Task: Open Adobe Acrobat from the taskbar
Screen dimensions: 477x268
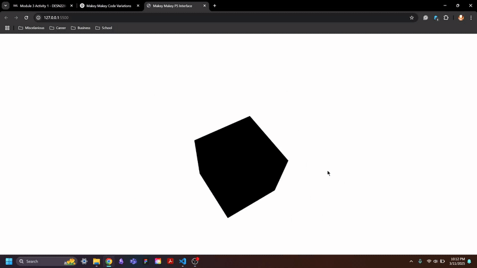Action: (171, 261)
